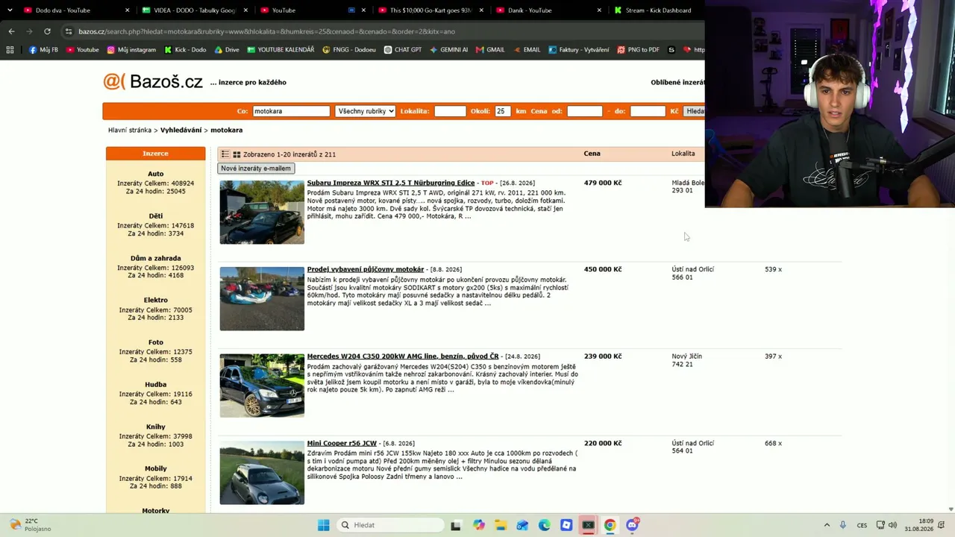Viewport: 955px width, 537px height.
Task: Open the Mini Cooper r56 JCW listing title
Action: coord(342,443)
